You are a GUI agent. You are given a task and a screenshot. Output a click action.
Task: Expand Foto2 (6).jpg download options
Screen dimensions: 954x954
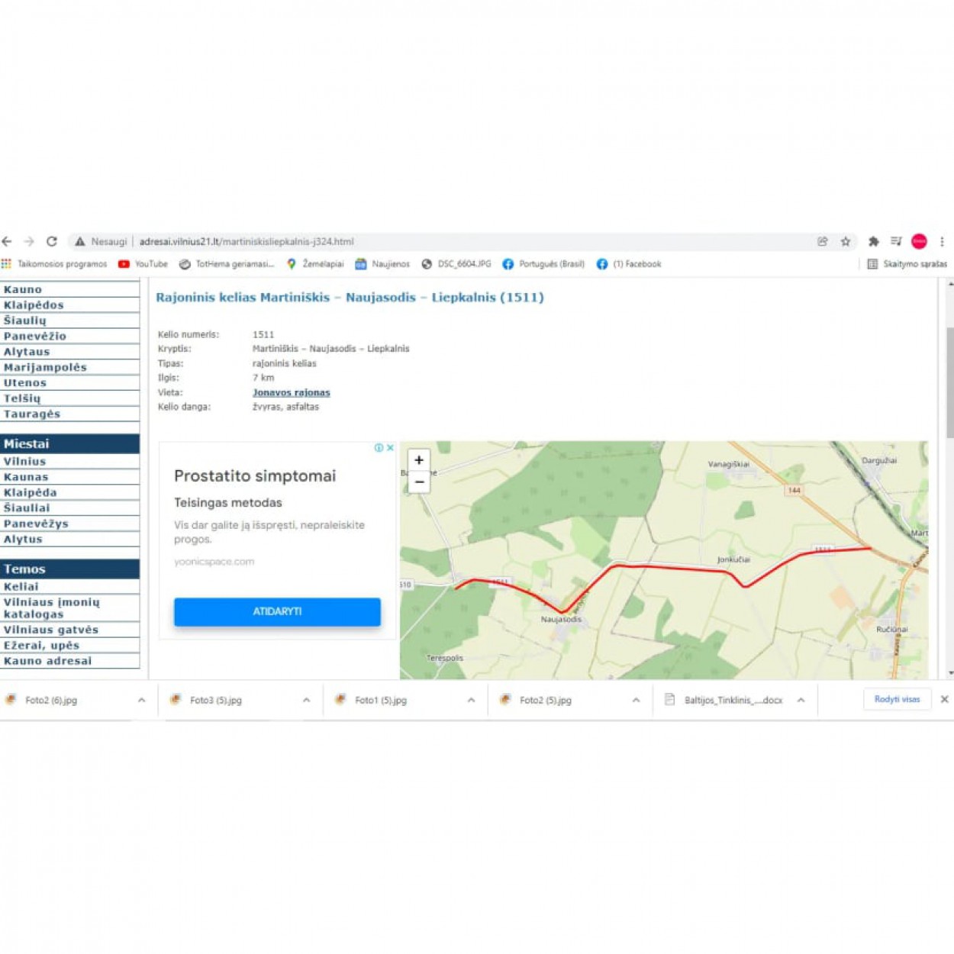click(x=141, y=700)
